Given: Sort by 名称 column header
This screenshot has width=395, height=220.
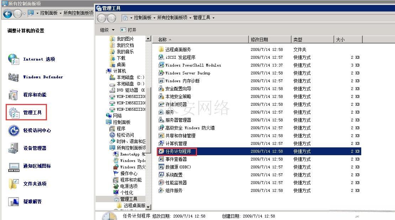Looking at the screenshot, I should click(x=200, y=40).
